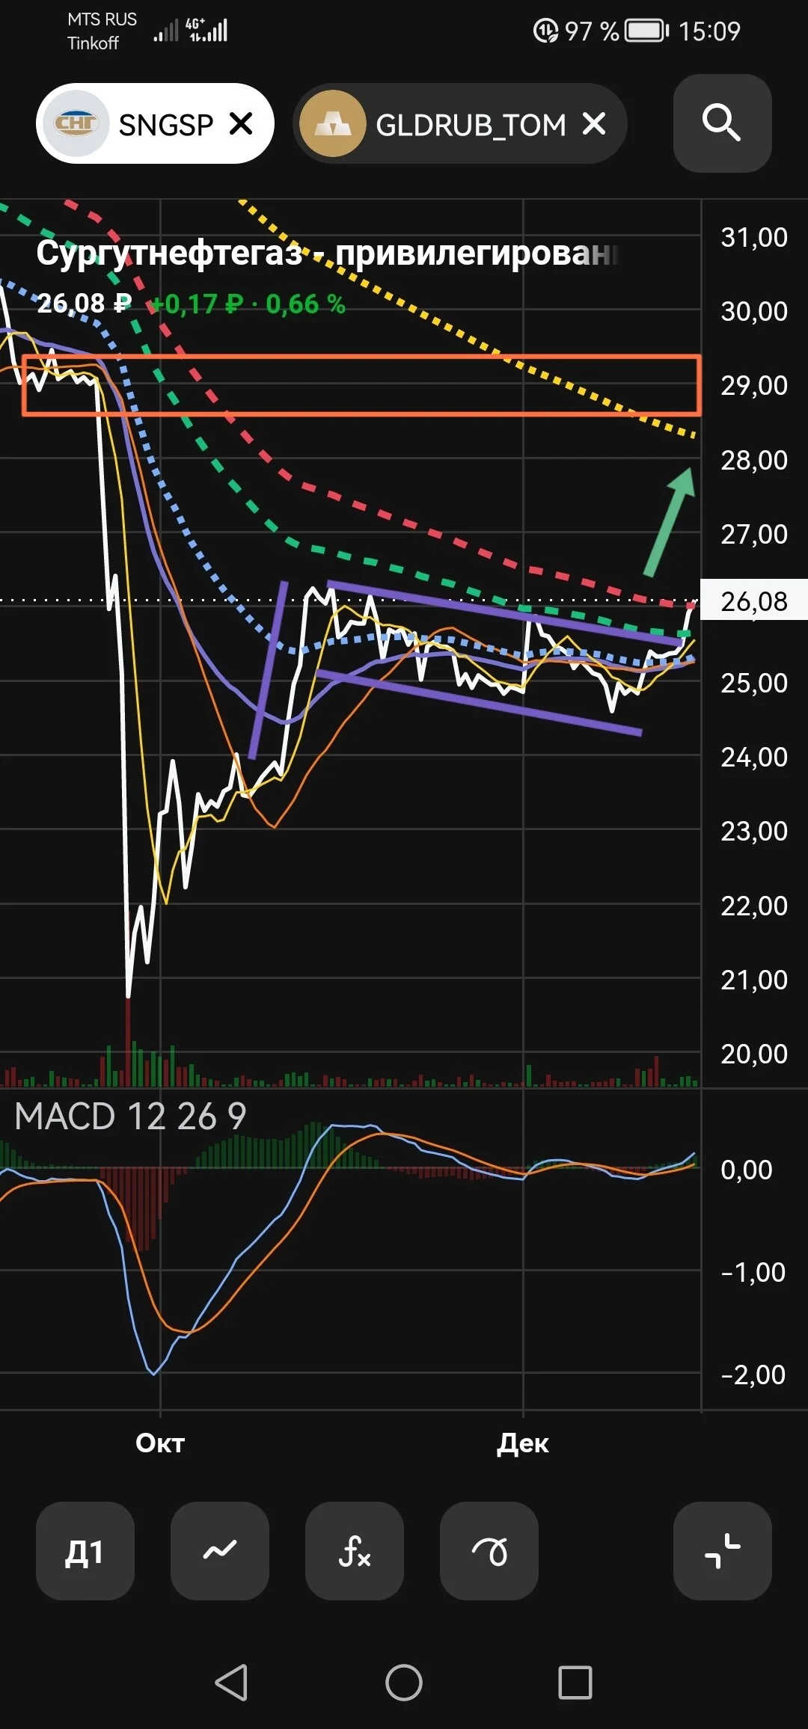Tap the 29,00 price axis label
This screenshot has height=1729, width=808.
(754, 385)
